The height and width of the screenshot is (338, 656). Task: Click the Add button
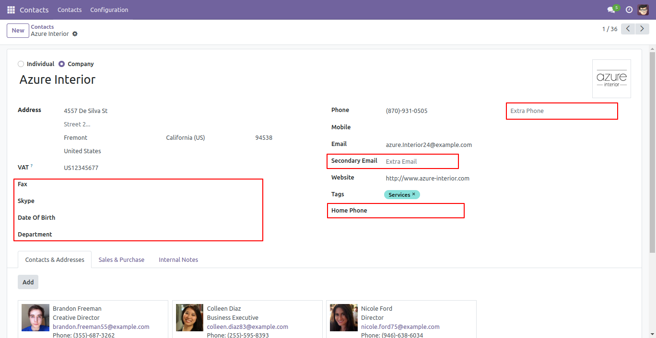[x=28, y=282]
